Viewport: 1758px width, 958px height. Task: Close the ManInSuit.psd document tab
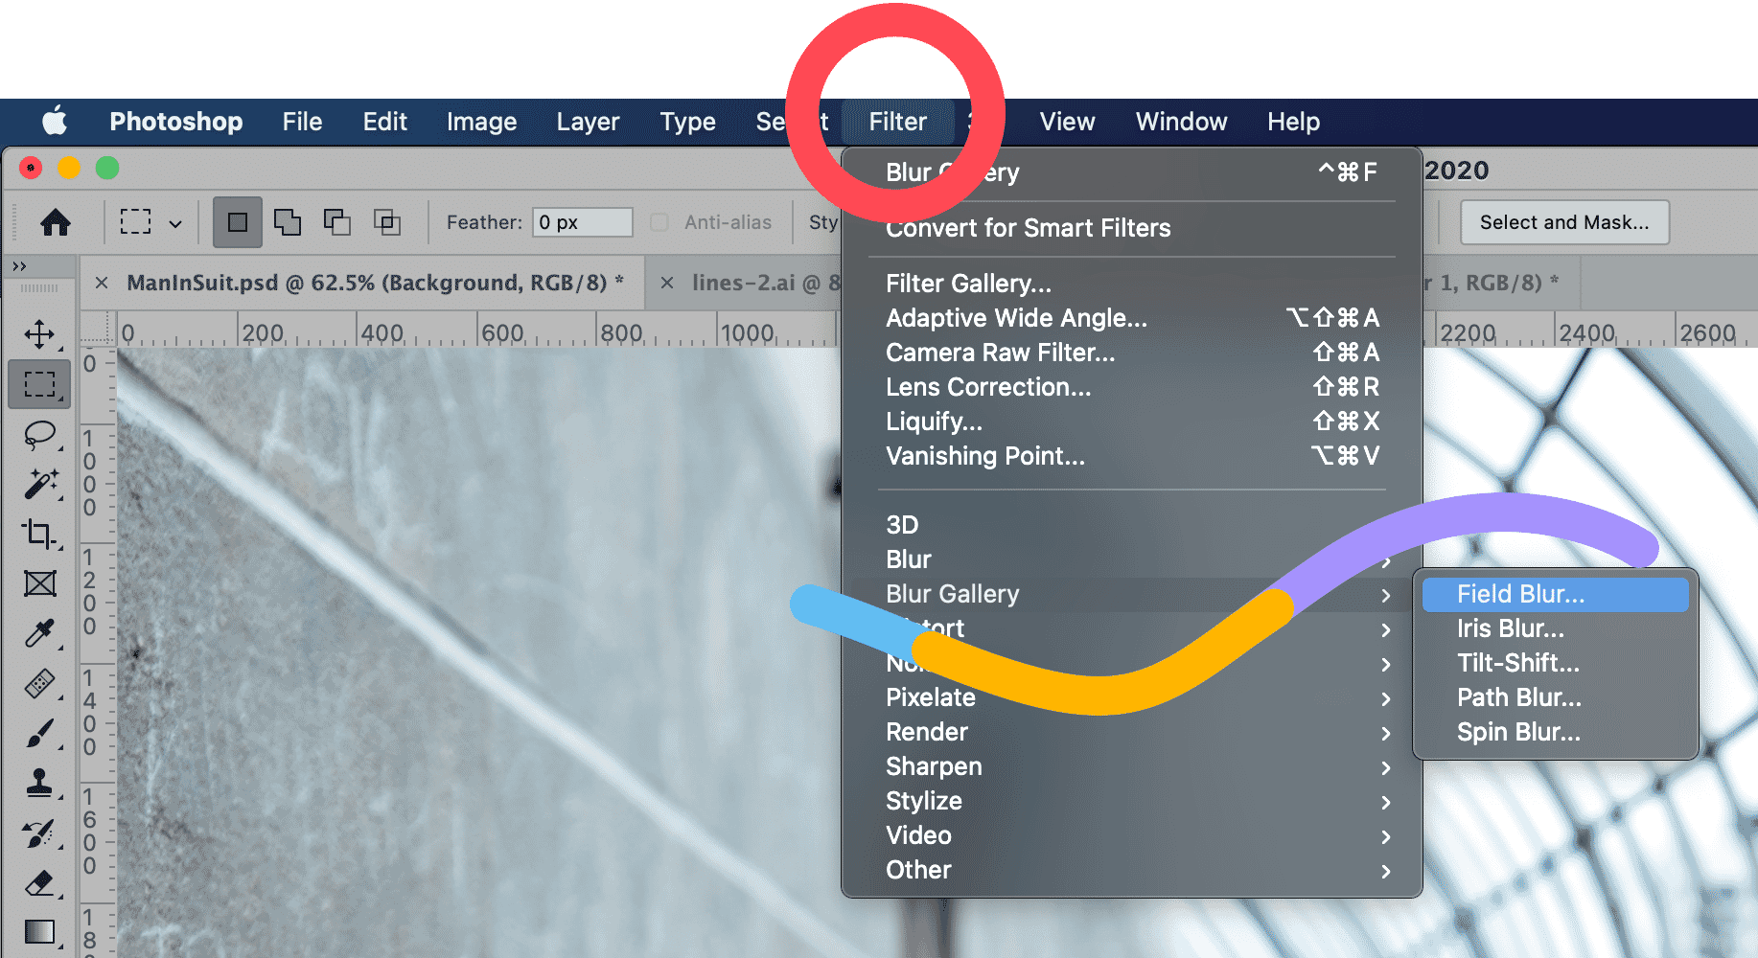102,283
